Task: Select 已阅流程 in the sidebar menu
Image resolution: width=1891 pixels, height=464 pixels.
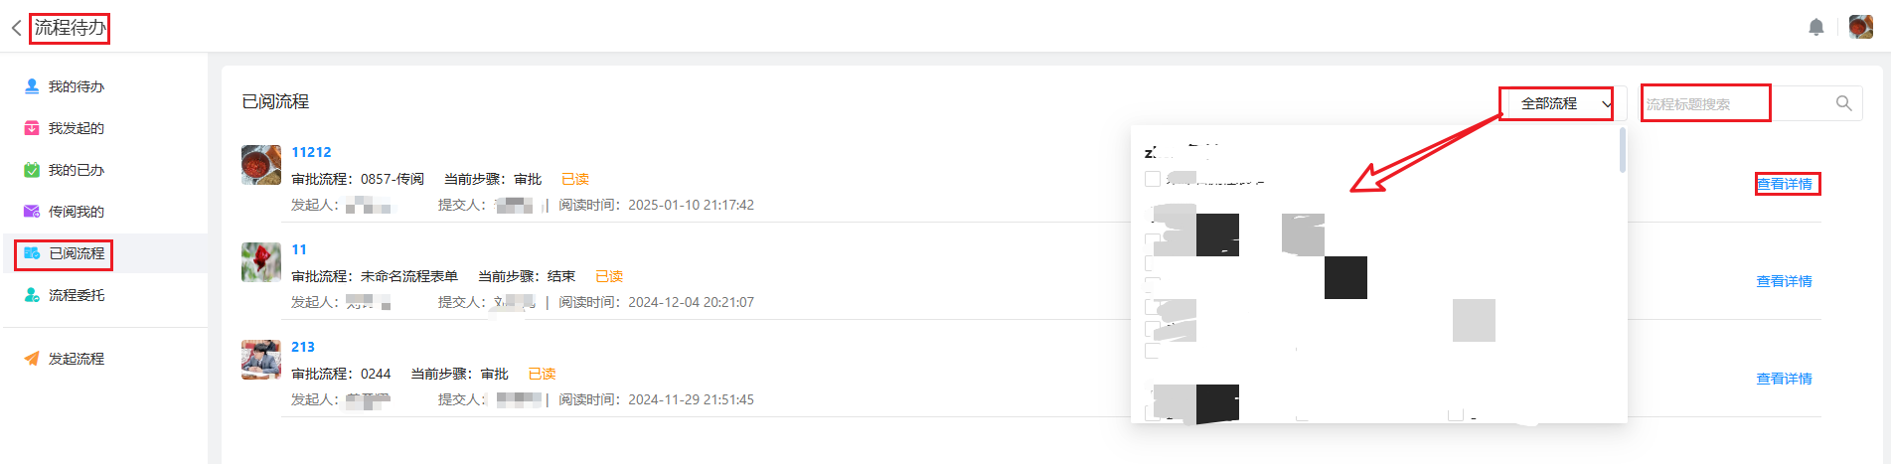Action: 77,253
